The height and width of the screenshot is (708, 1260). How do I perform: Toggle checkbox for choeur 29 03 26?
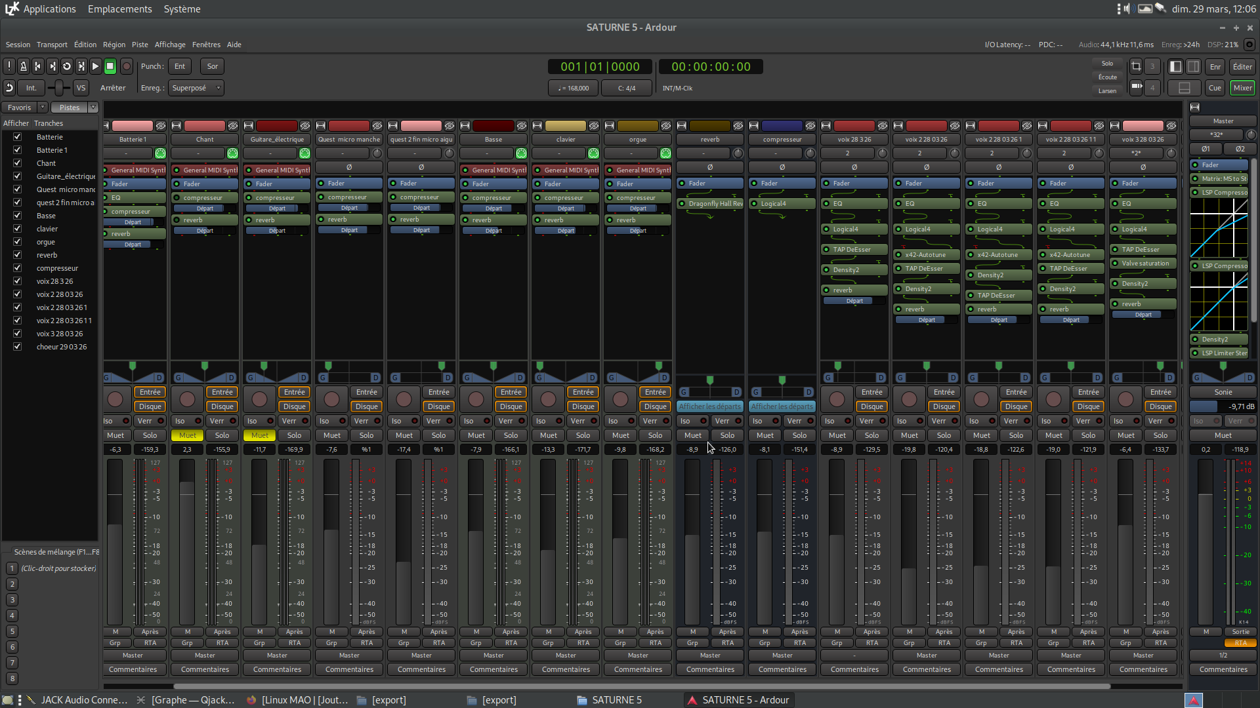coord(18,347)
